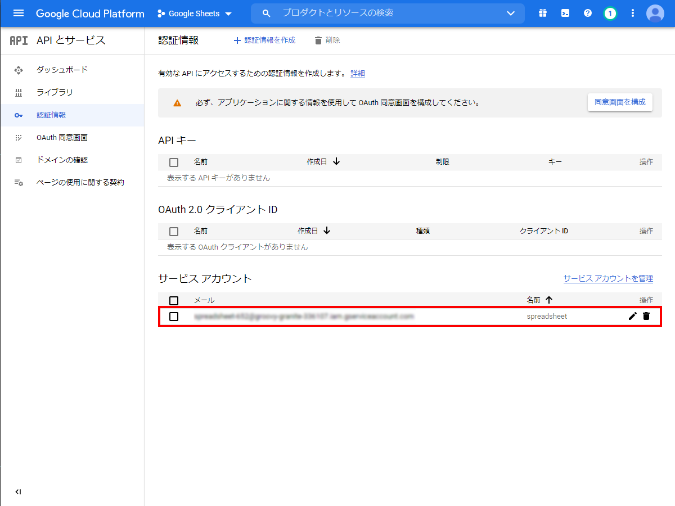Expand the search bar dropdown chevron
675x506 pixels.
click(511, 13)
